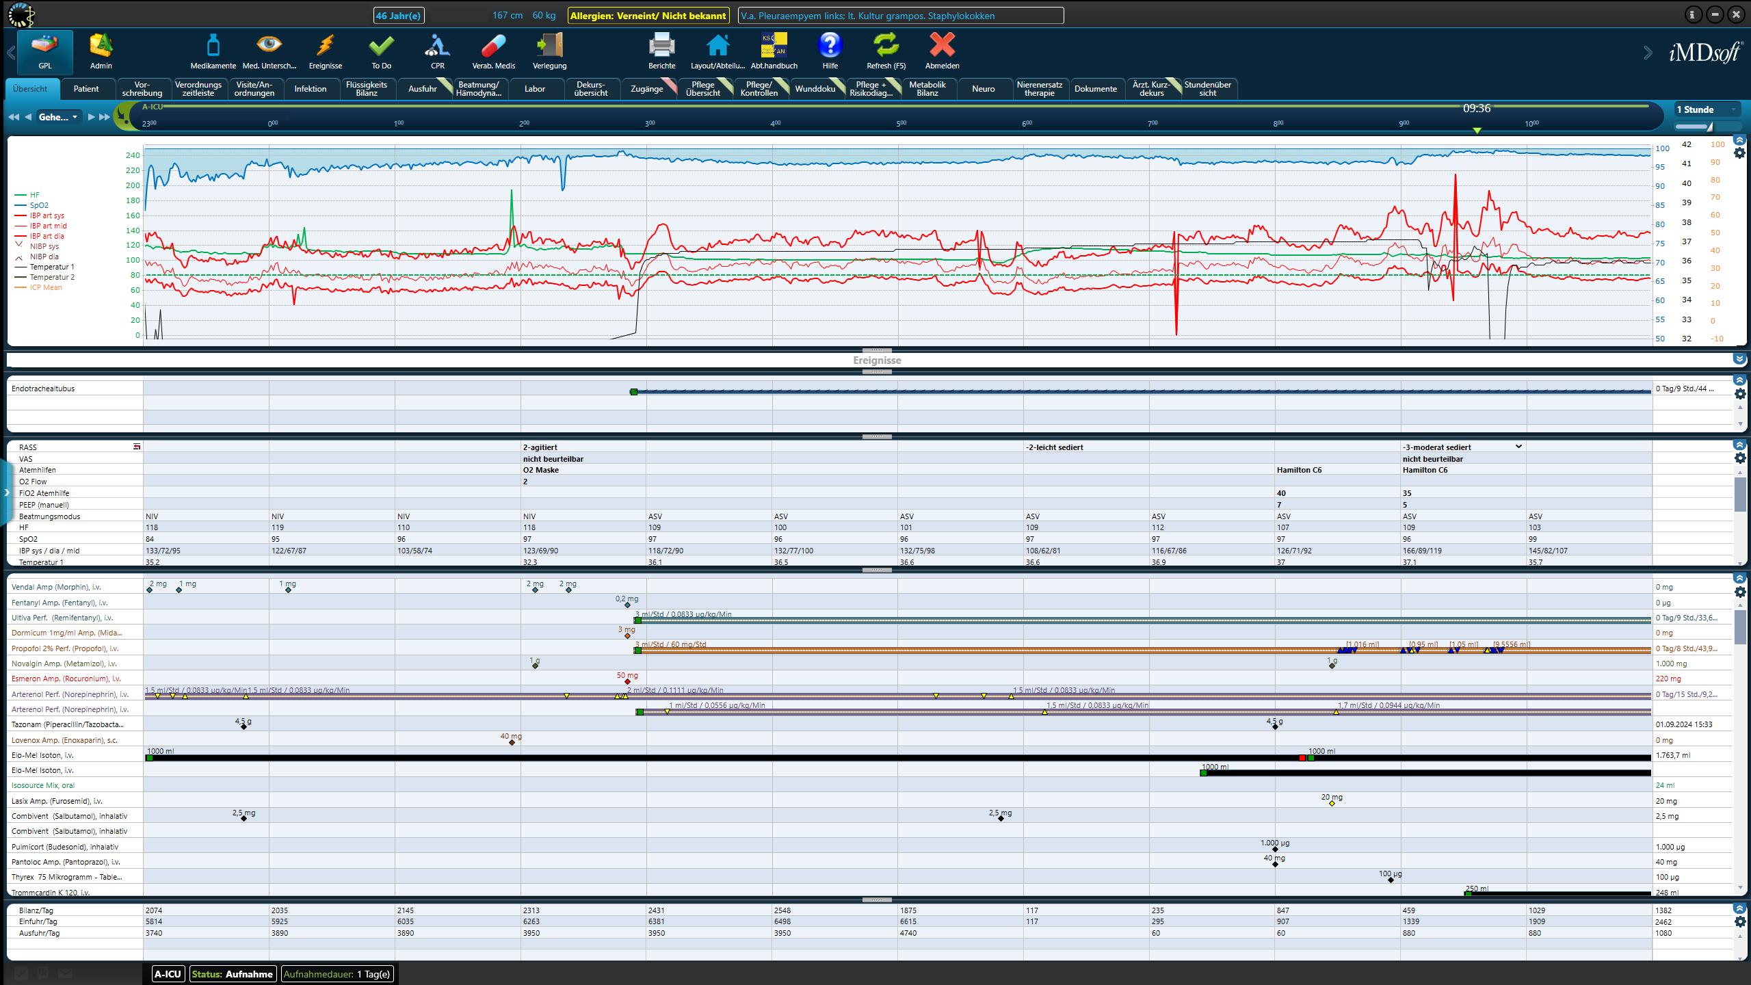1751x985 pixels.
Task: Open the Gehe... navigation dropdown
Action: click(x=58, y=117)
